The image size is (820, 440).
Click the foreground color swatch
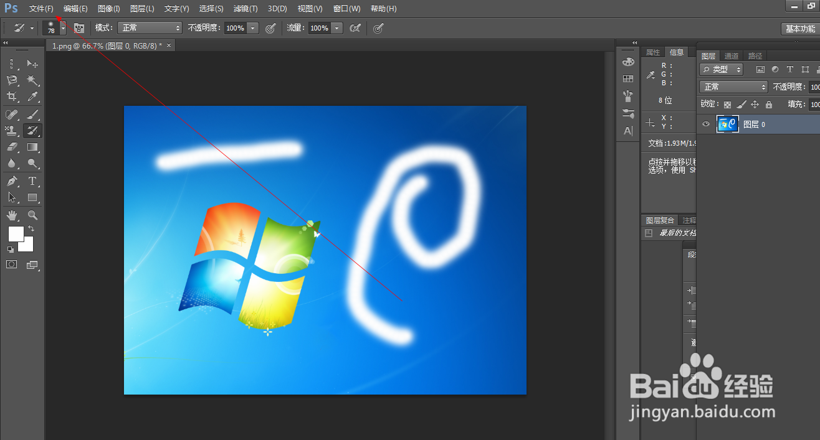pyautogui.click(x=15, y=234)
